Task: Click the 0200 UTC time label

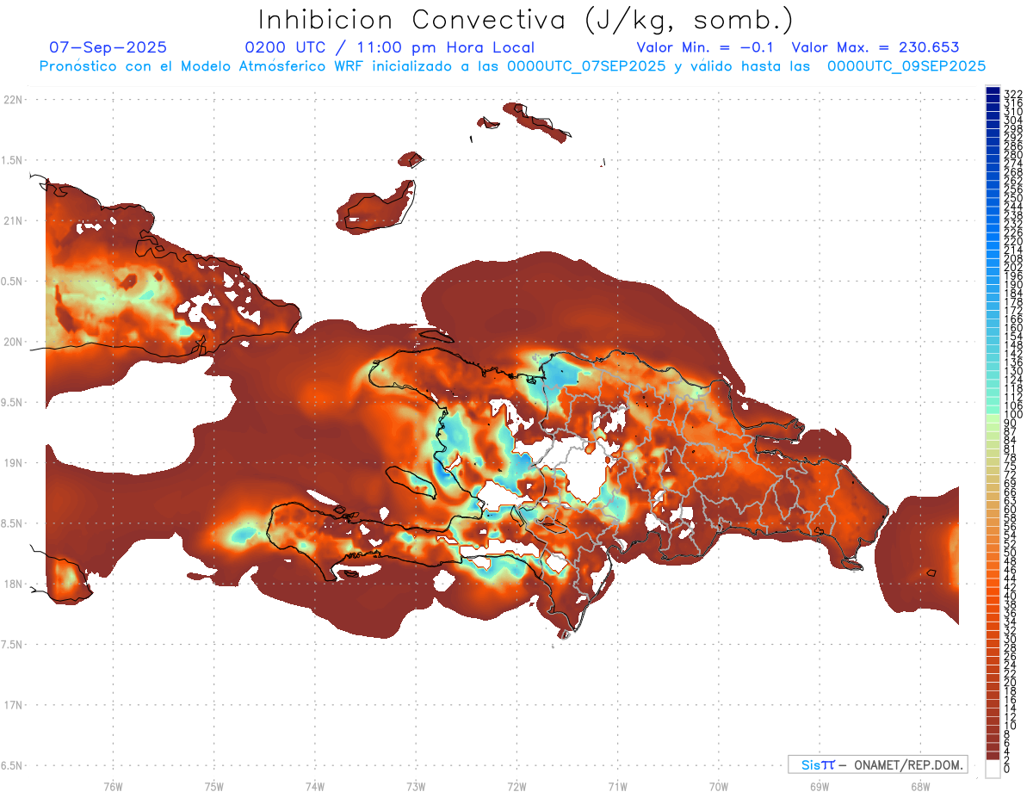Action: [x=285, y=47]
